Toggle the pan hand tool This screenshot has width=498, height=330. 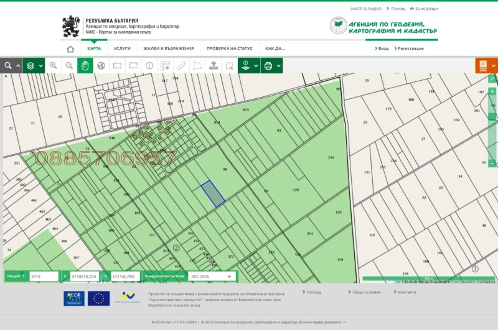pos(85,65)
